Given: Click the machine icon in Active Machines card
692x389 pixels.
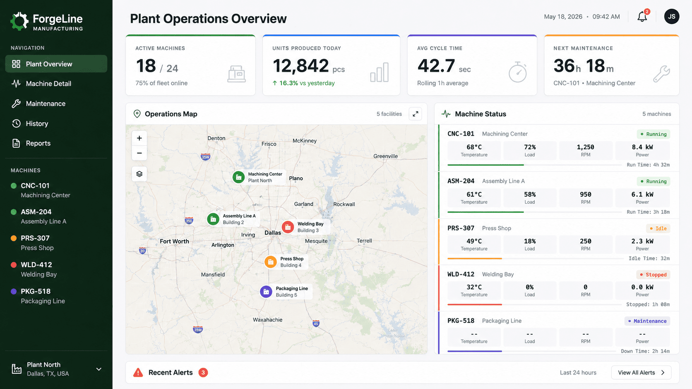Looking at the screenshot, I should pos(237,74).
